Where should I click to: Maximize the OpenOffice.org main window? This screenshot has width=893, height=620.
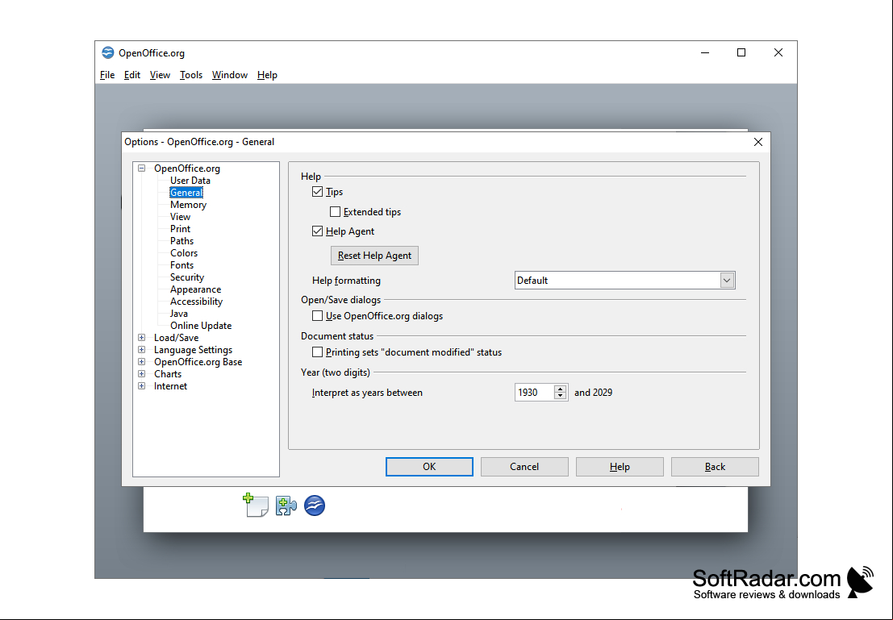click(x=741, y=53)
